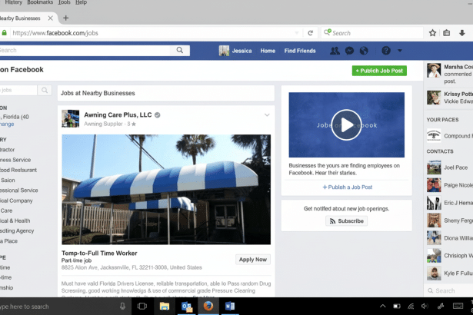Play the Jobs on Facebook video

(x=346, y=124)
